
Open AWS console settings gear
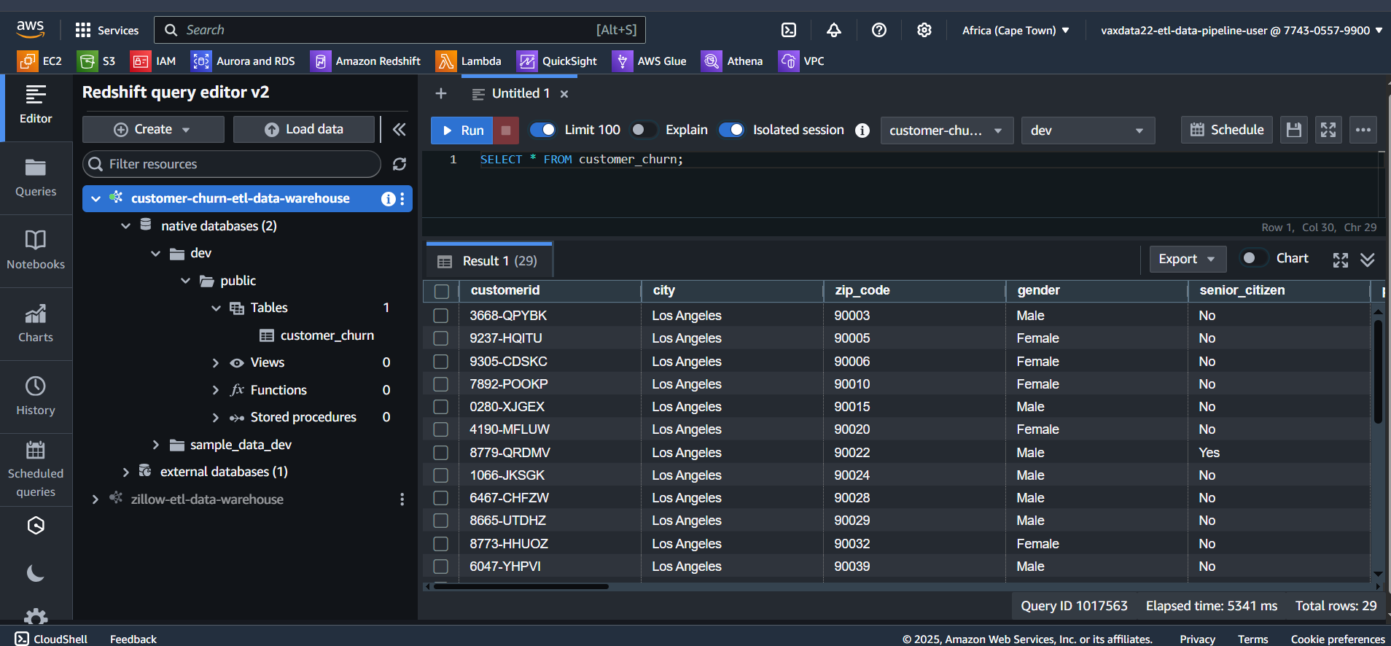point(924,30)
